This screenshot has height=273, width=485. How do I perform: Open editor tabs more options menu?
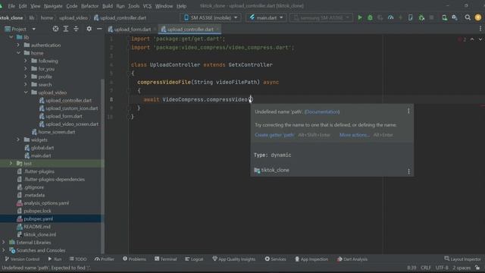[x=480, y=29]
